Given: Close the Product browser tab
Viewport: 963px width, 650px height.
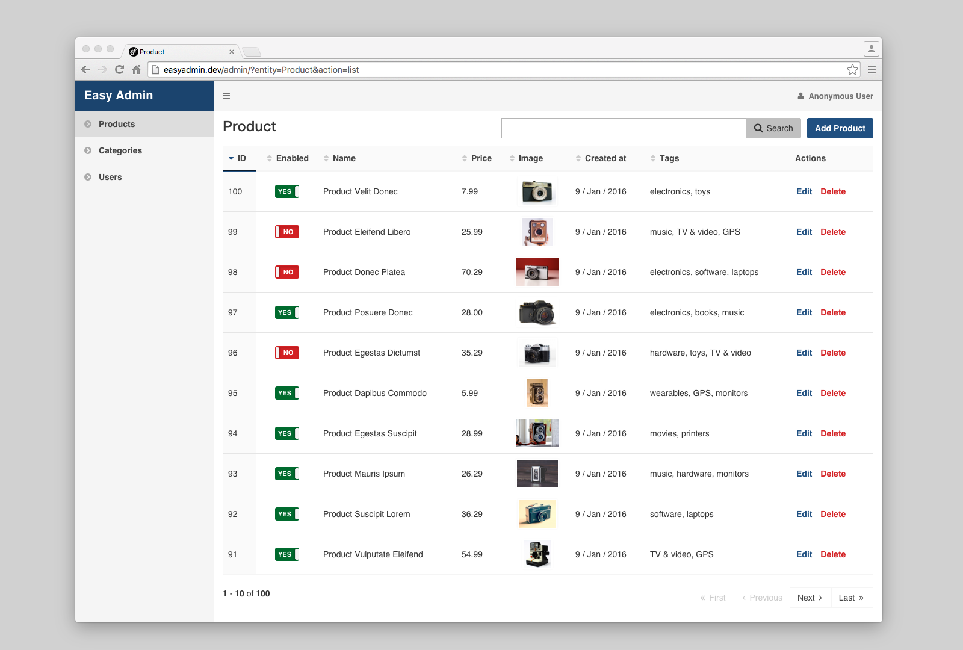Looking at the screenshot, I should pyautogui.click(x=232, y=52).
